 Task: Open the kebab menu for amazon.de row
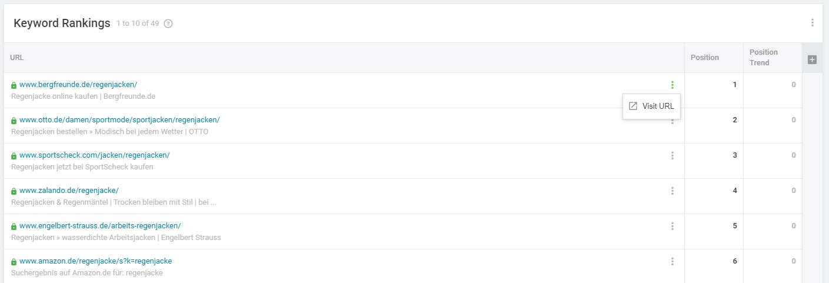point(672,261)
